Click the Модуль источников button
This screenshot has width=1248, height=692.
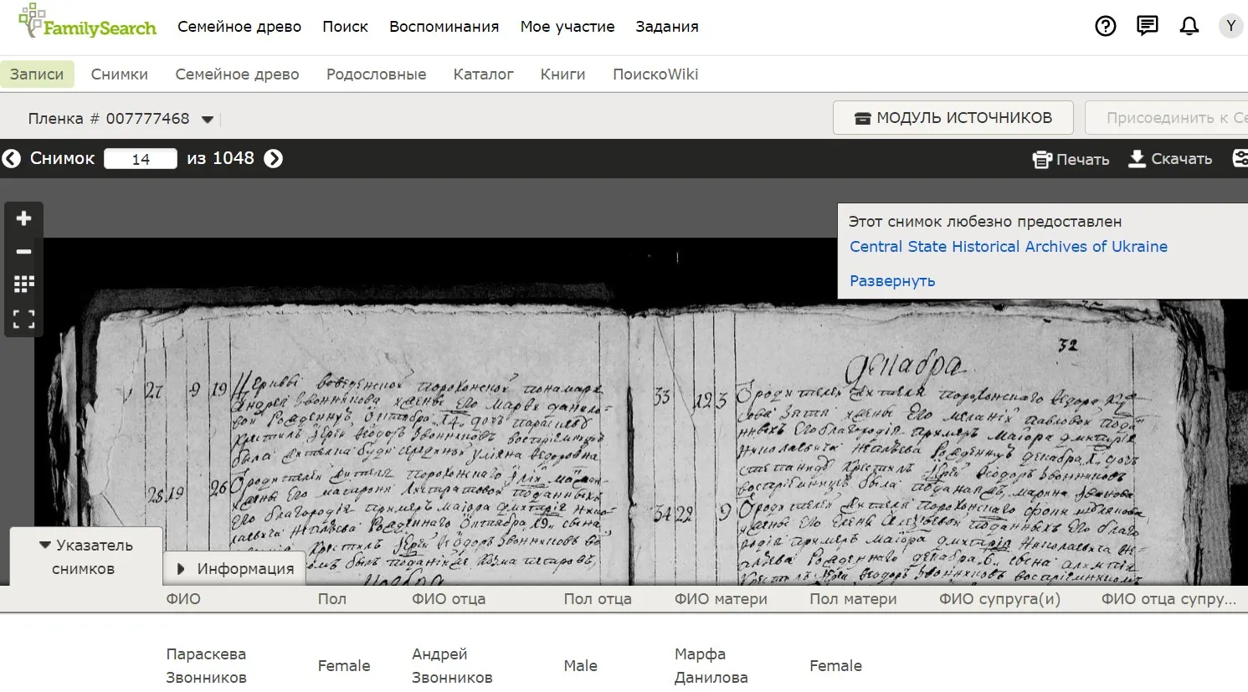(x=953, y=118)
